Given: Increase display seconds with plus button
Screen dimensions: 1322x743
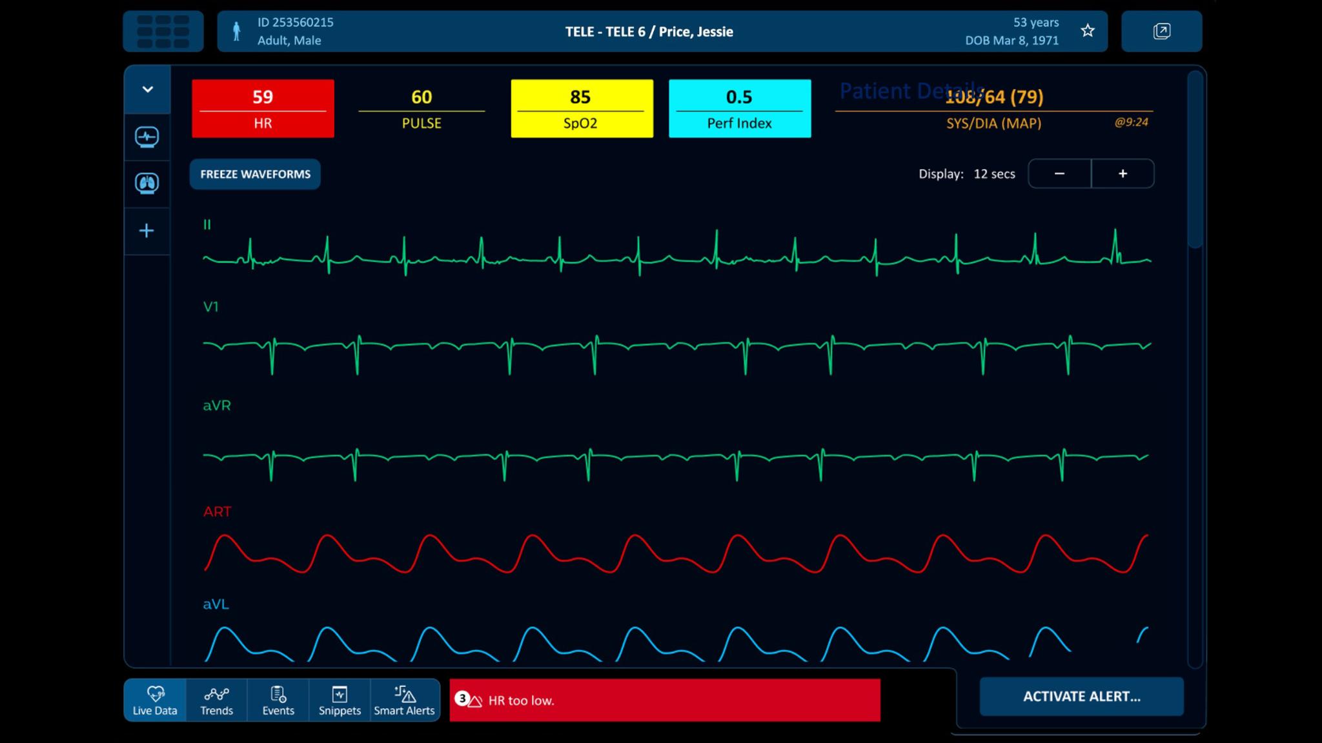Looking at the screenshot, I should (x=1123, y=173).
